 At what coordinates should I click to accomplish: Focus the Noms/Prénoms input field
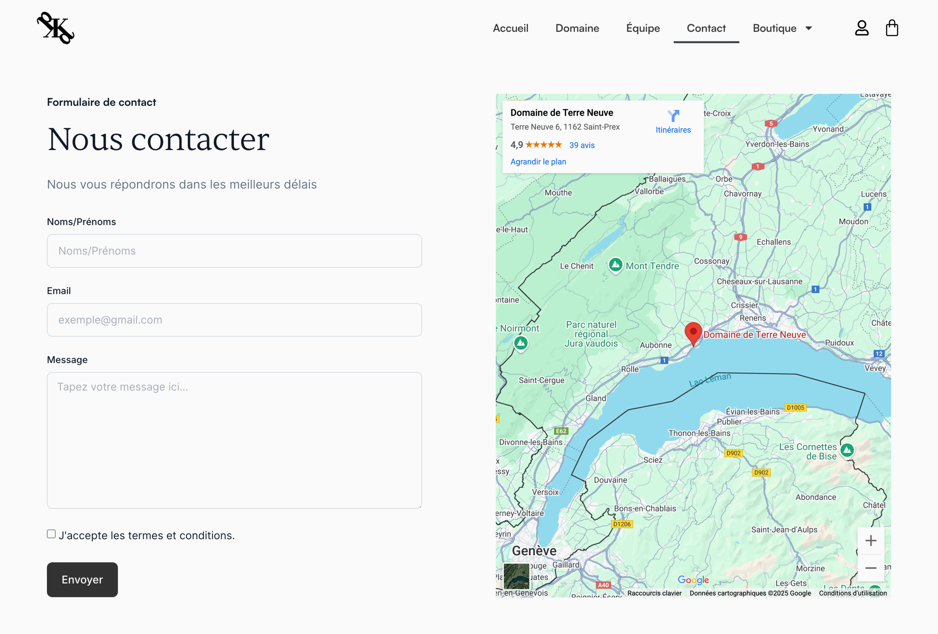234,251
